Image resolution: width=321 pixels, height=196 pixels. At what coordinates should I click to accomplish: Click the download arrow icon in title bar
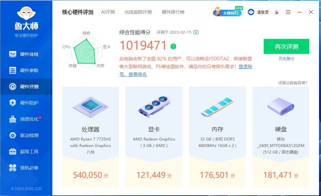pos(276,12)
